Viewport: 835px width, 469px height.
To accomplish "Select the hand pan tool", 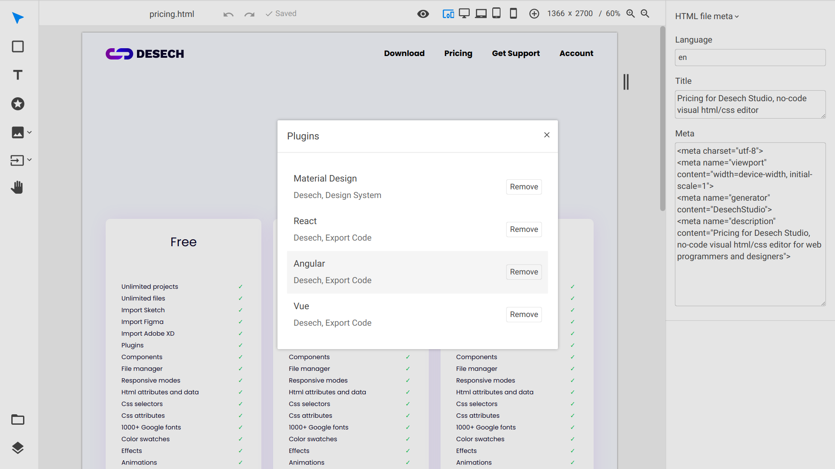I will click(18, 187).
